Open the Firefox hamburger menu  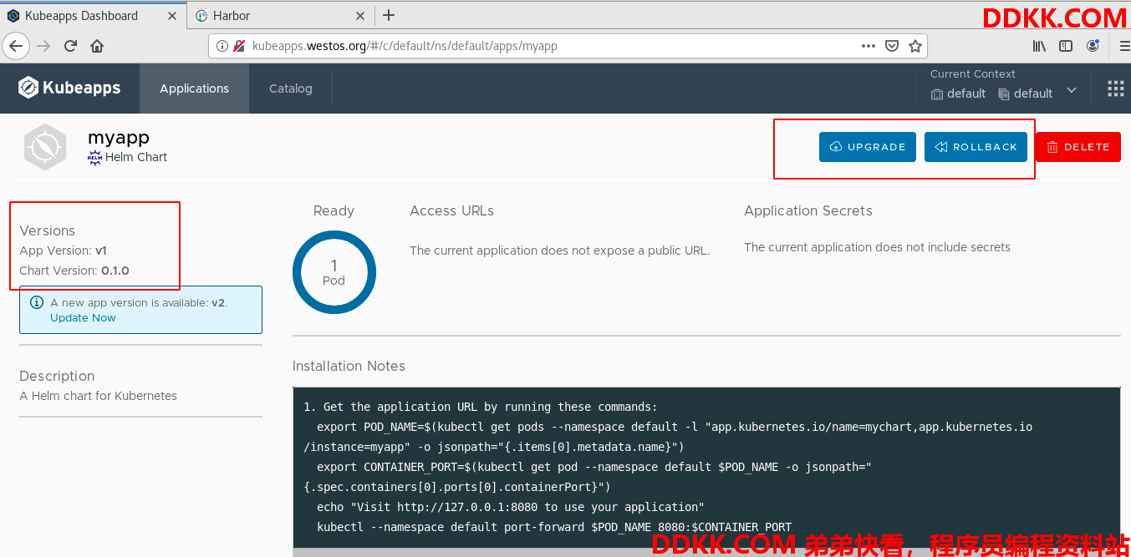pos(1123,46)
